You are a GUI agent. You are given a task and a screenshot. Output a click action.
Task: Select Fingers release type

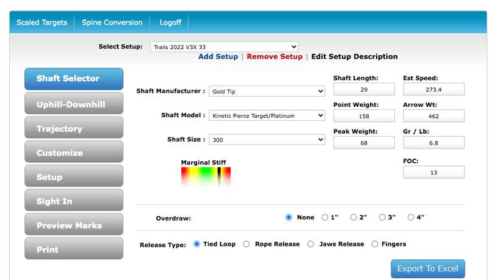[x=375, y=244]
